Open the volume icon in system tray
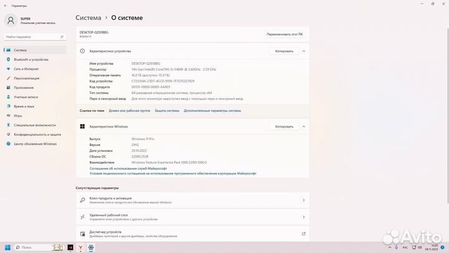Screen dimensions: 449x253 pos(420,247)
